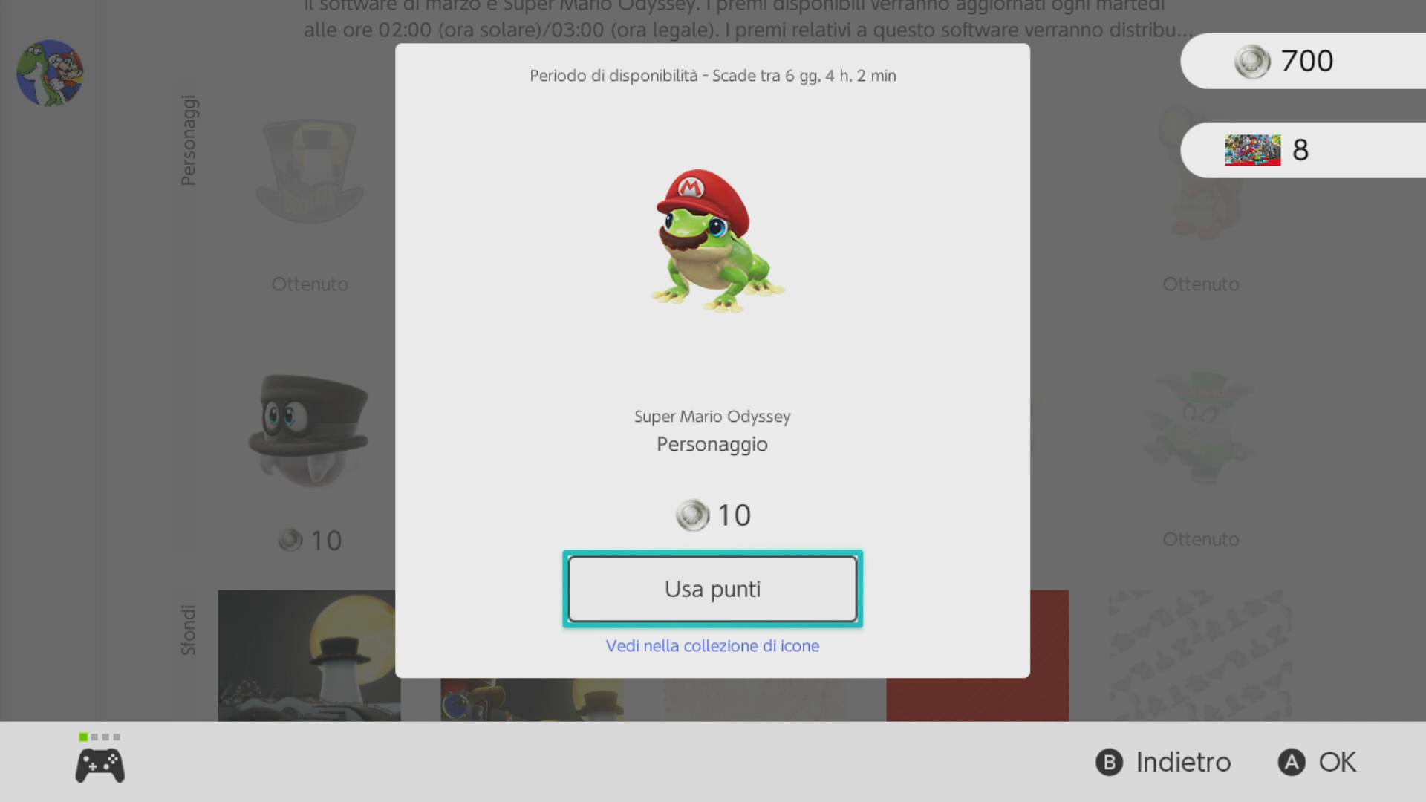Click the platinum coin icon beside 700
Viewport: 1426px width, 802px height.
(x=1252, y=61)
